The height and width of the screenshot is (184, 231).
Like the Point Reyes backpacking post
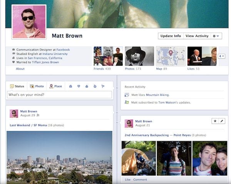click(x=127, y=179)
